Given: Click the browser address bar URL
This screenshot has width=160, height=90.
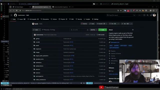Looking at the screenshot, I should click(x=31, y=10).
